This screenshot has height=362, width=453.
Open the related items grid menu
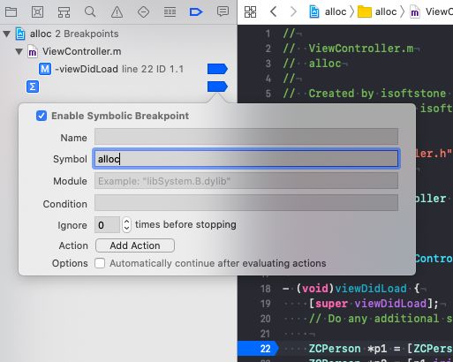pyautogui.click(x=251, y=12)
